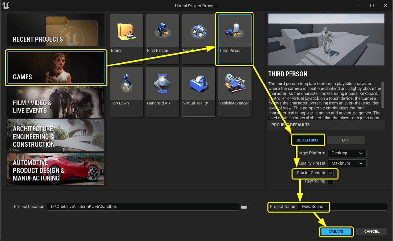The height and width of the screenshot is (241, 393).
Task: Open Architecture Engineering & Construction category
Action: point(56,135)
